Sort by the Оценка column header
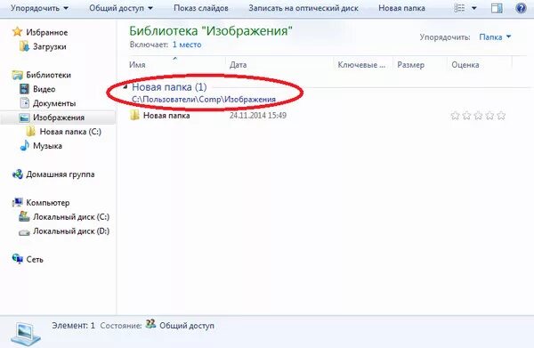 tap(465, 65)
